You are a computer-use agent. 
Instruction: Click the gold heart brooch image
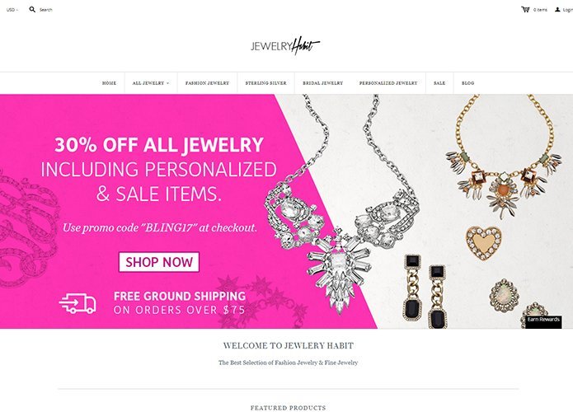pyautogui.click(x=483, y=243)
